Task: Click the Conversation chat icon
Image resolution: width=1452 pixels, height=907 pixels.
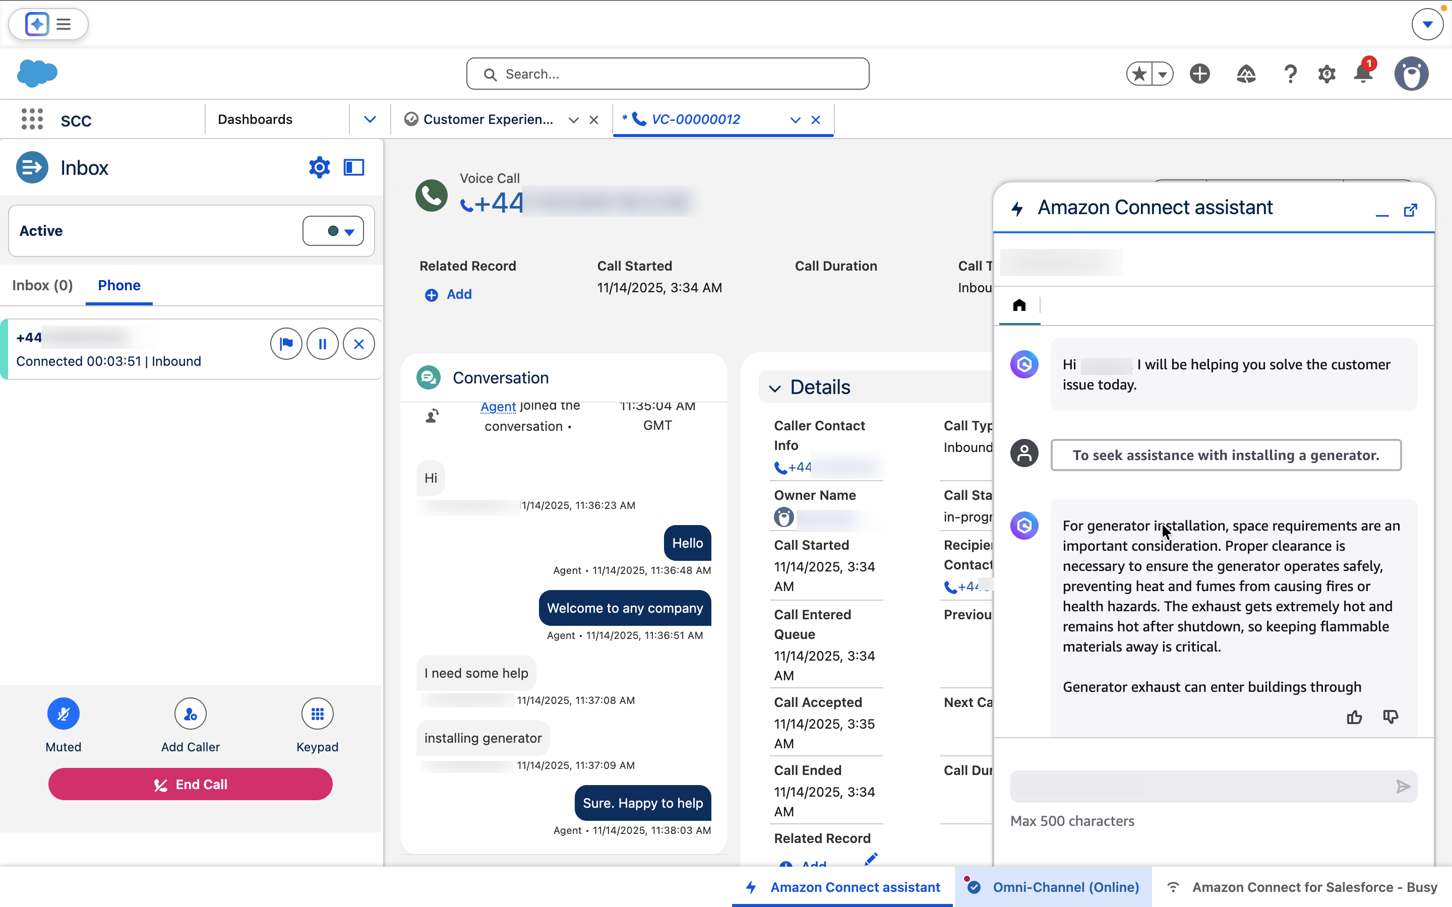Action: [x=429, y=378]
